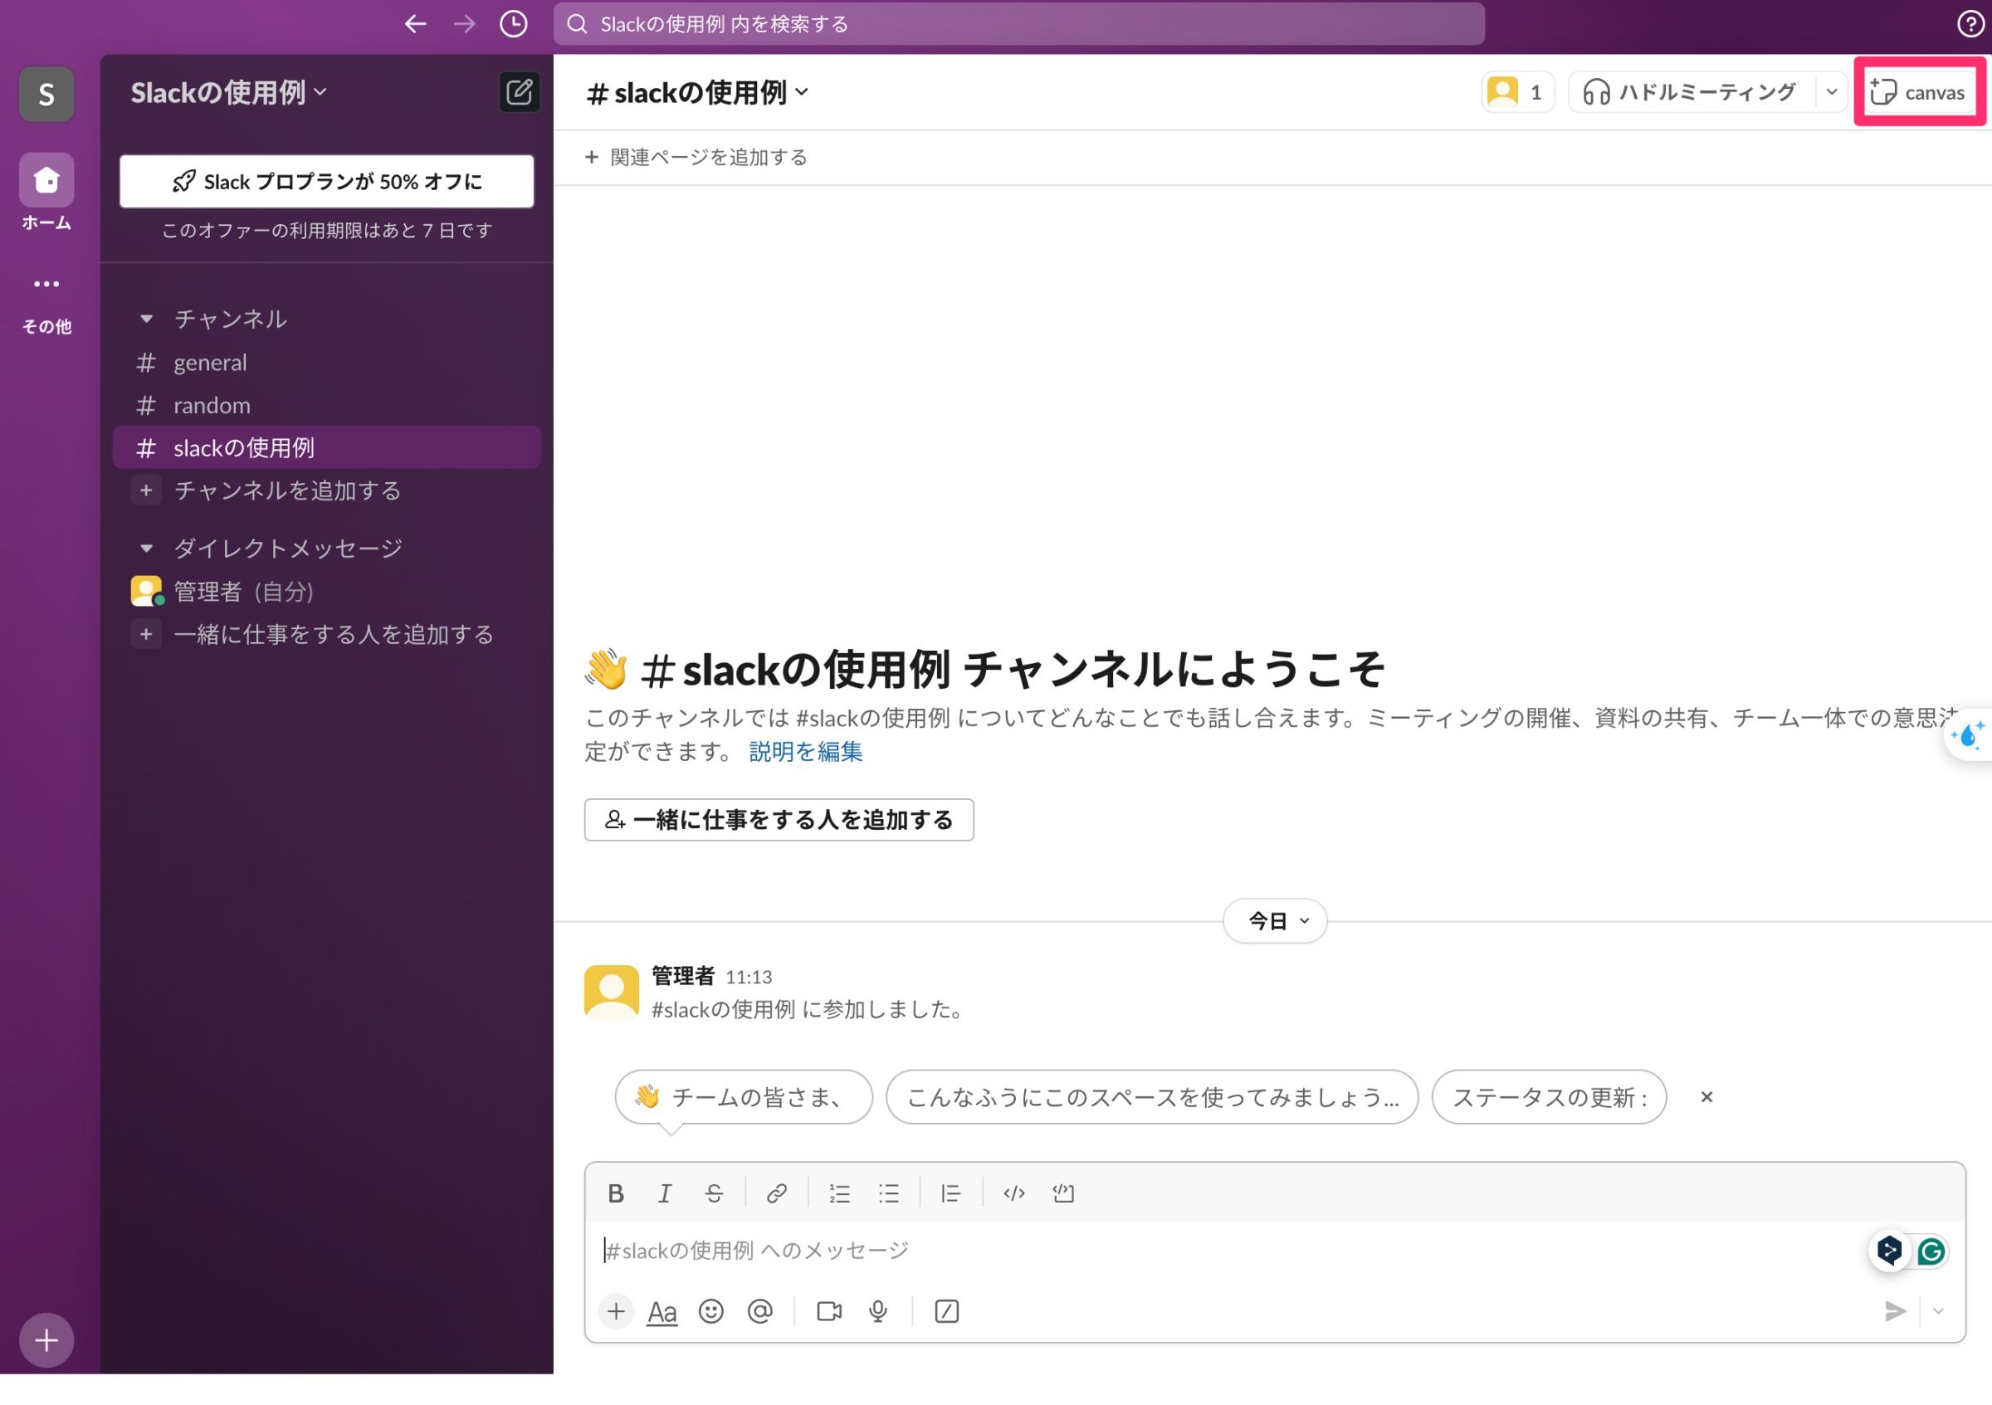Insert a link with the link icon
This screenshot has width=1992, height=1405.
click(777, 1193)
